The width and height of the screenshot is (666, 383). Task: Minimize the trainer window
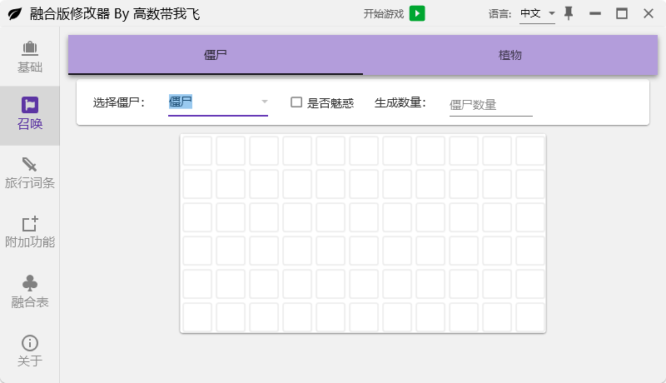point(594,13)
